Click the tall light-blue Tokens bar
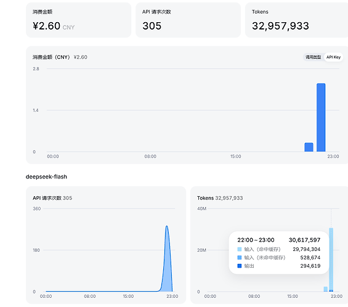 [x=331, y=259]
